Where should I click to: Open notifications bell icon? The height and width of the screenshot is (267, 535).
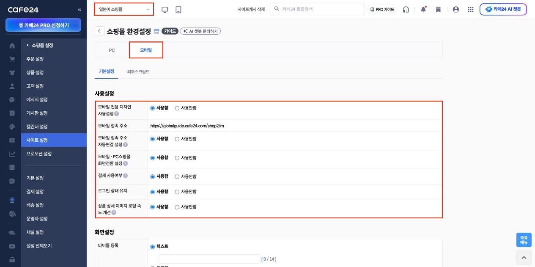coord(423,9)
